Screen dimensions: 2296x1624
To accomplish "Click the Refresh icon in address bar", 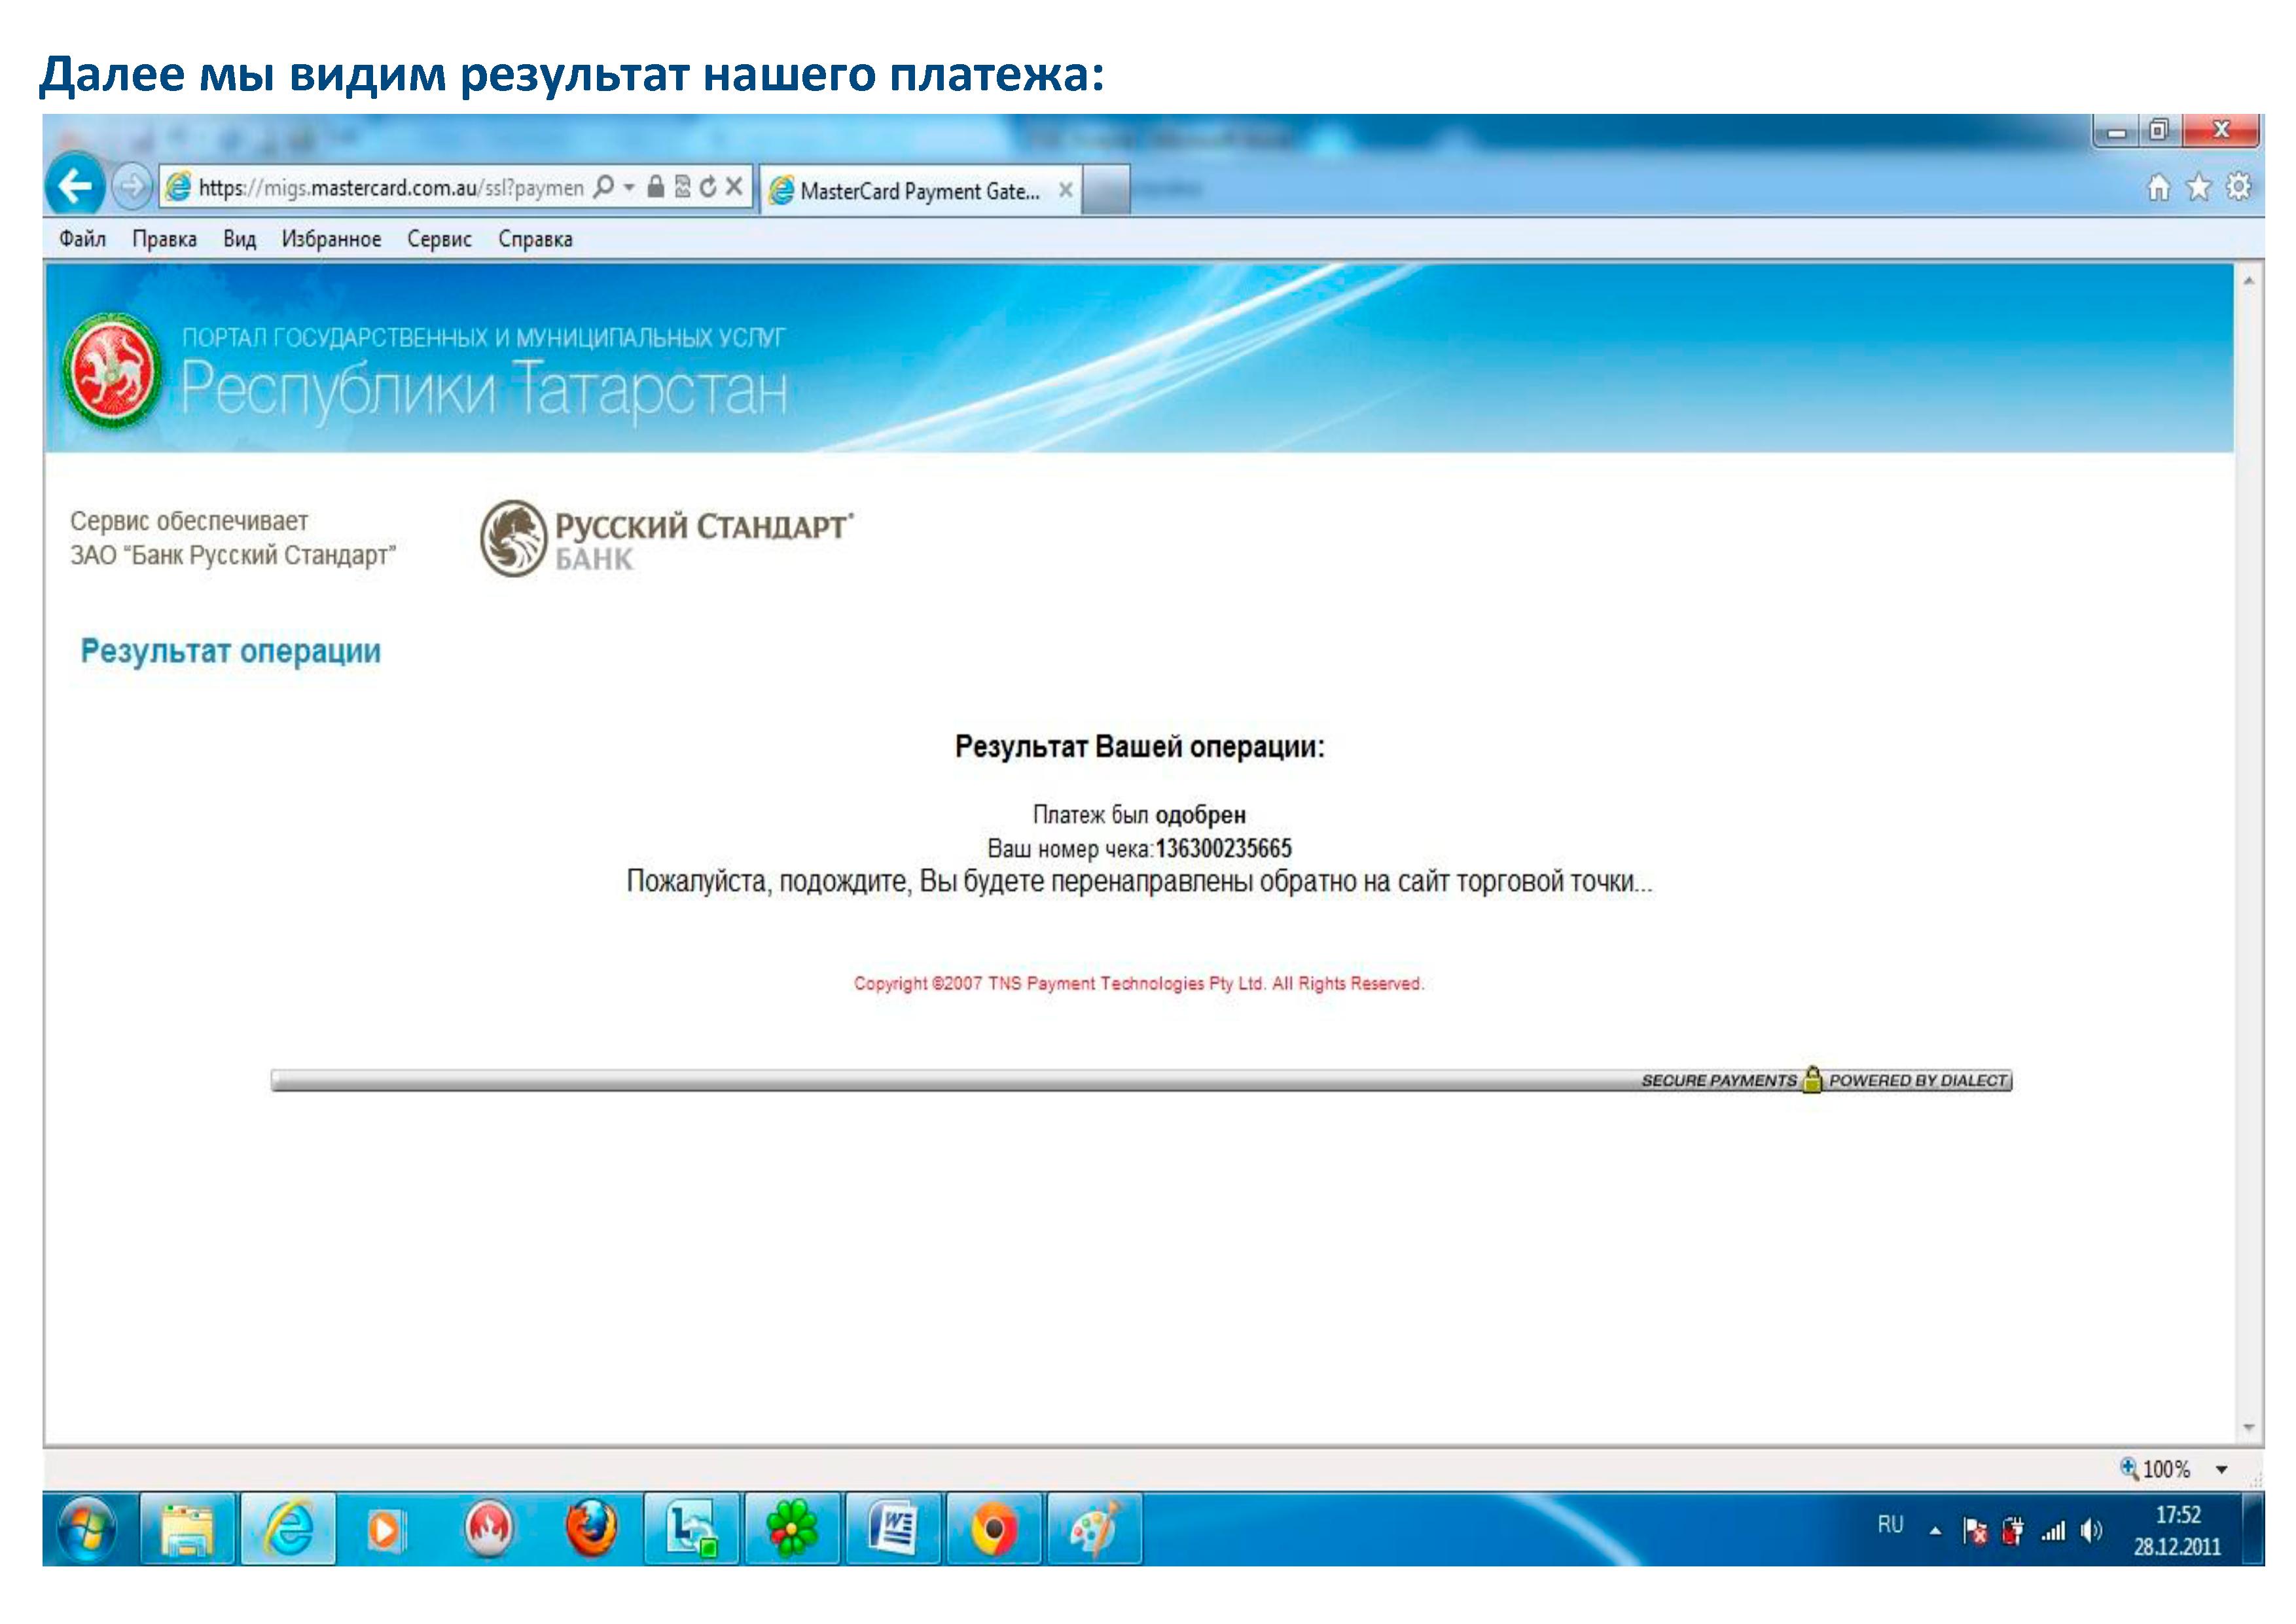I will point(708,187).
